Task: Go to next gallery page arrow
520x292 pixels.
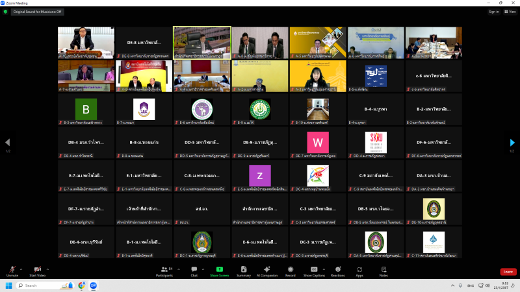Action: [512, 143]
